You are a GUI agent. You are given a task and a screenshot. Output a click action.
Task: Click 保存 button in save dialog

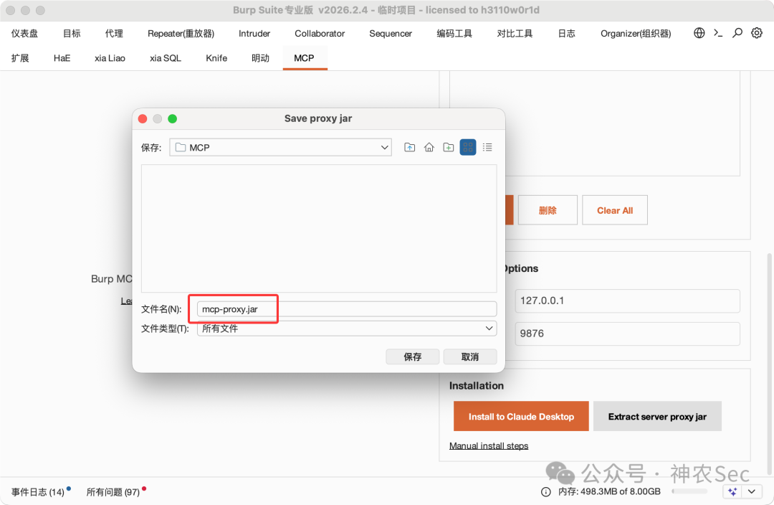(412, 357)
